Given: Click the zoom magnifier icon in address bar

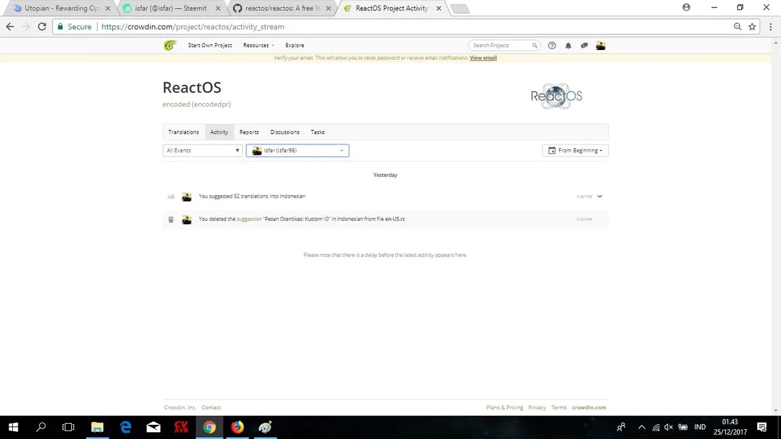Looking at the screenshot, I should [738, 27].
